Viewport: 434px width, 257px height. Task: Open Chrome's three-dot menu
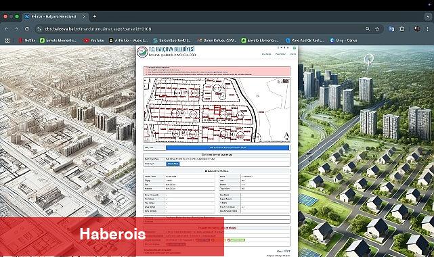(428, 28)
